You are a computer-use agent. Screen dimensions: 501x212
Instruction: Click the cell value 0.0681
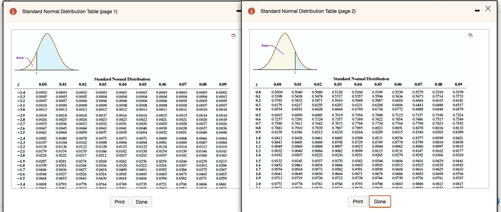[222, 184]
